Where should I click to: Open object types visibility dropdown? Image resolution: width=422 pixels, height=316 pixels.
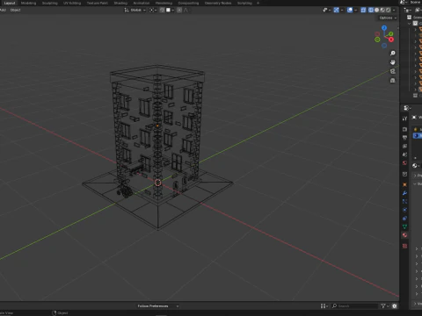327,11
